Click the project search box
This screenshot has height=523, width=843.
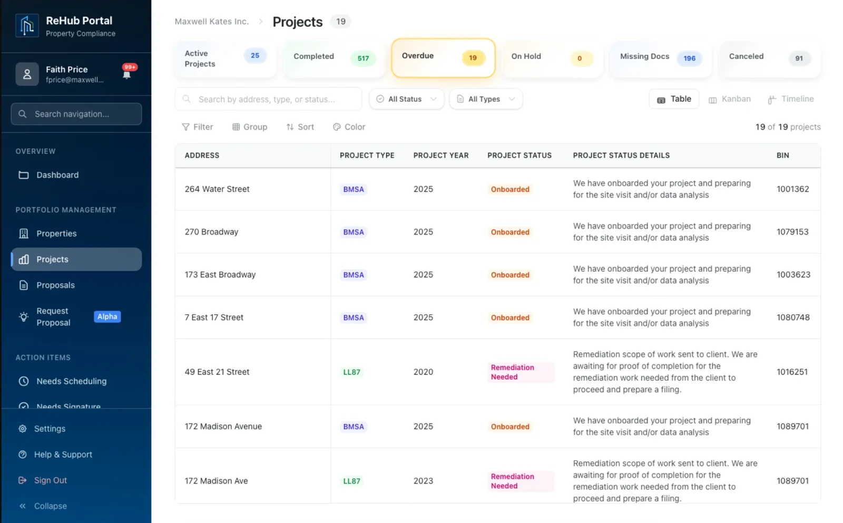[268, 99]
